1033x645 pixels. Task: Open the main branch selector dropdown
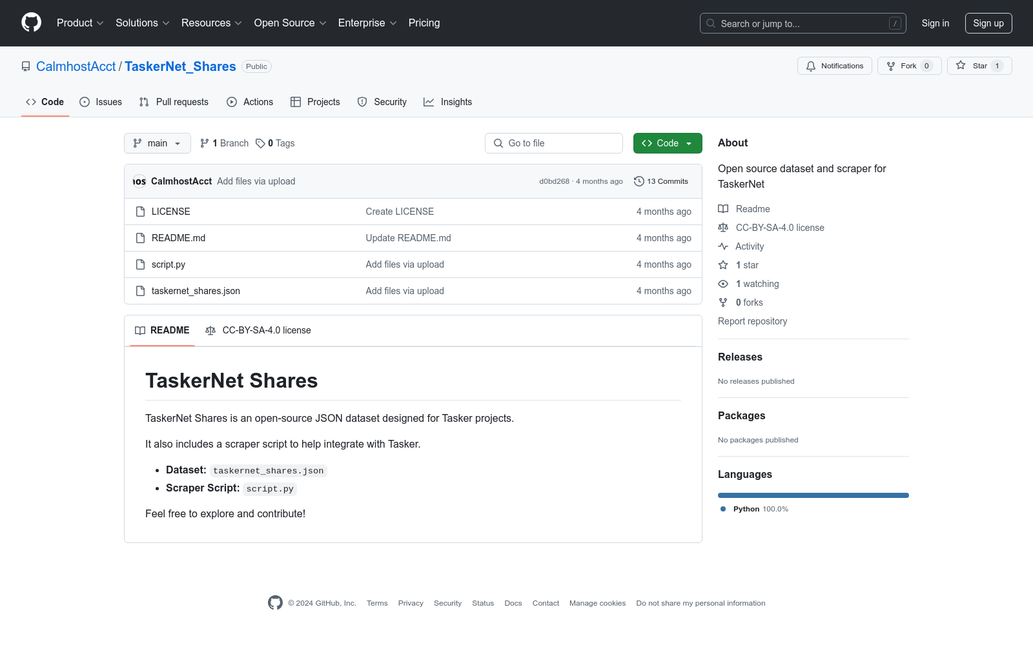[158, 143]
